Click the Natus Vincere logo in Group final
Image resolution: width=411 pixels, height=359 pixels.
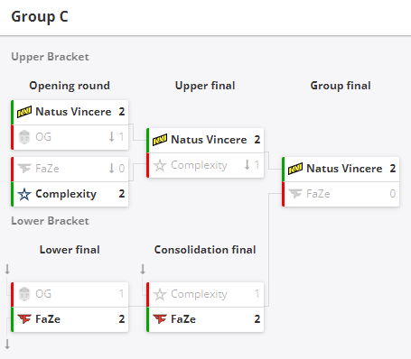tap(295, 169)
